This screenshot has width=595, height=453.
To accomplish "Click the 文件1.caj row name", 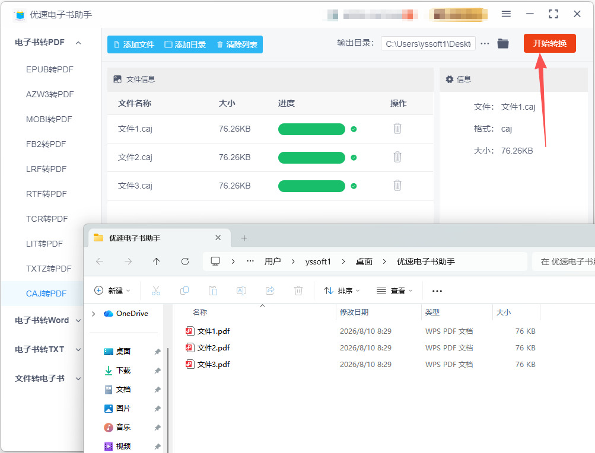I will pos(135,129).
